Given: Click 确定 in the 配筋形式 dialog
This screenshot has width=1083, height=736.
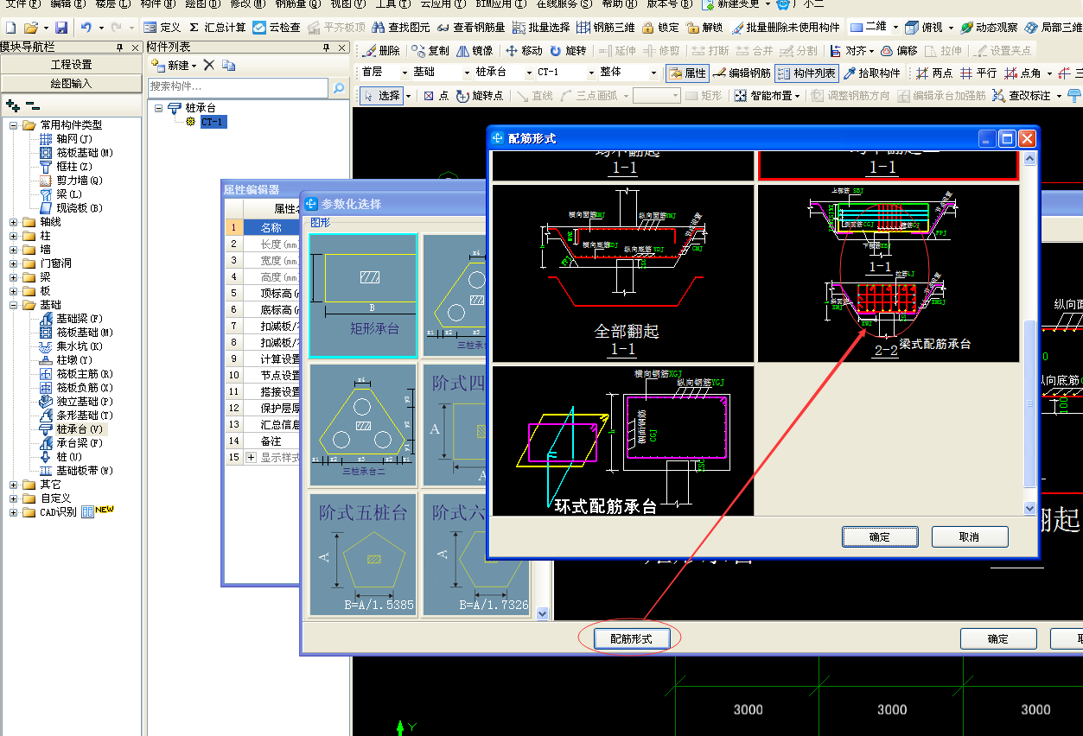Looking at the screenshot, I should point(880,536).
